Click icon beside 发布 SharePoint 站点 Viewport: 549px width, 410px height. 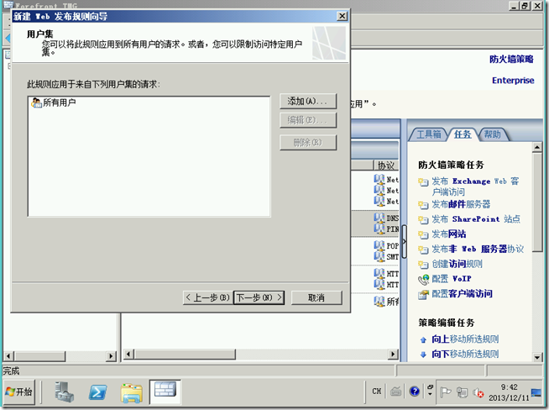423,220
